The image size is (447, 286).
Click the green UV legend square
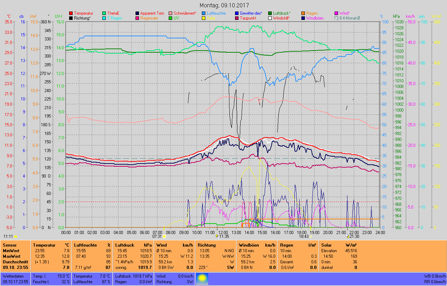(170, 18)
